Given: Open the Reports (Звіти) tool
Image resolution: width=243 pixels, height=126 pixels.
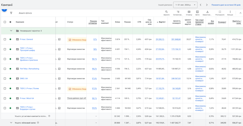Looking at the screenshot, I should coord(197,13).
